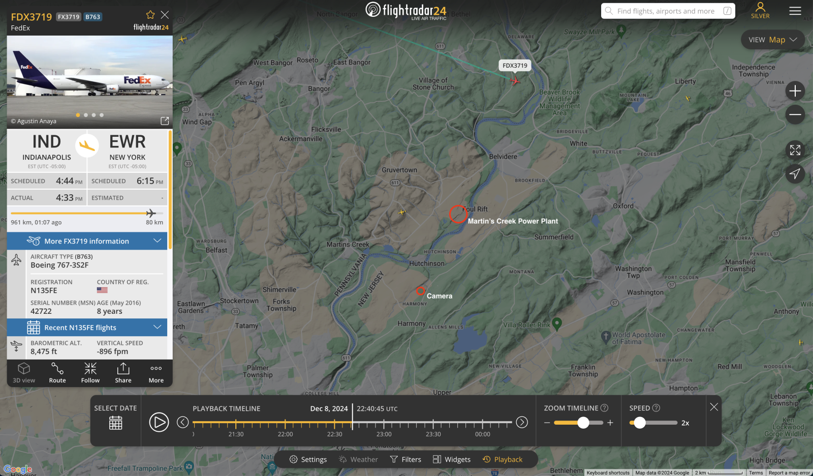Center map on my location
The image size is (813, 476).
pyautogui.click(x=795, y=174)
